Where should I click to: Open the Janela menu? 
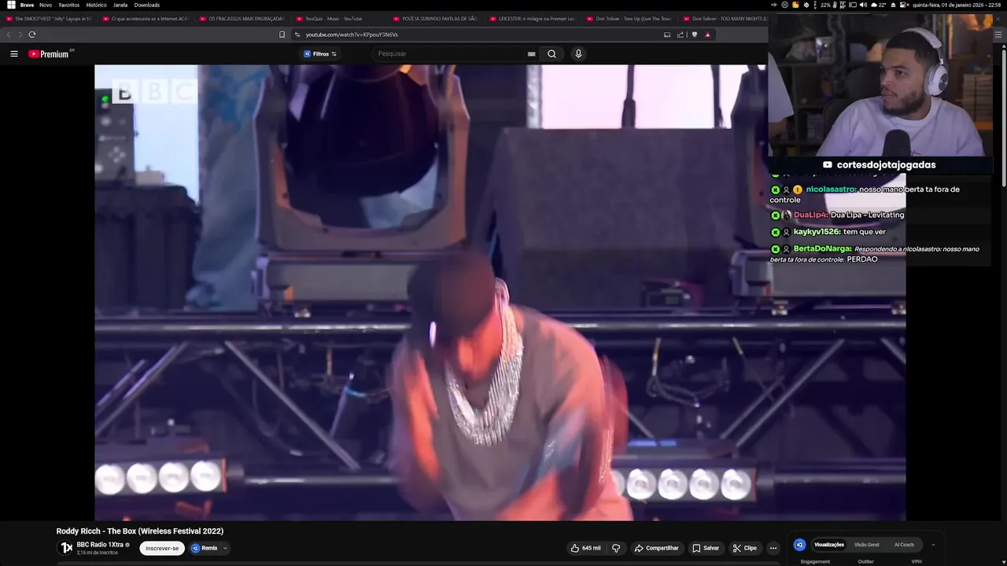coord(120,5)
